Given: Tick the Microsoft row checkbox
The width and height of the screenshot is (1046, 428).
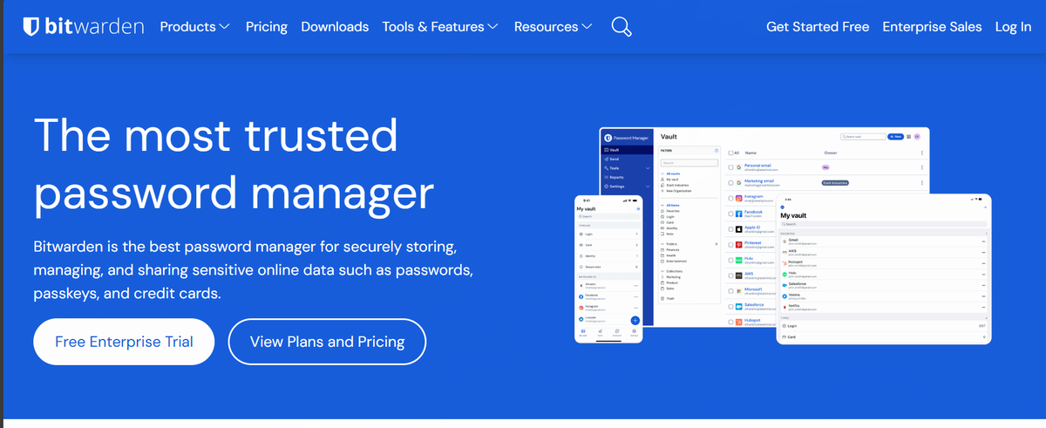Looking at the screenshot, I should [730, 291].
